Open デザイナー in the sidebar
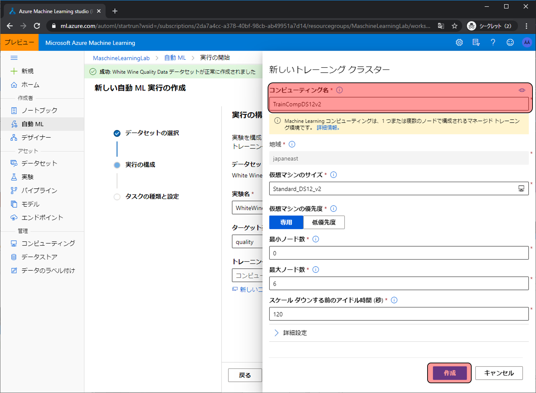 point(36,138)
